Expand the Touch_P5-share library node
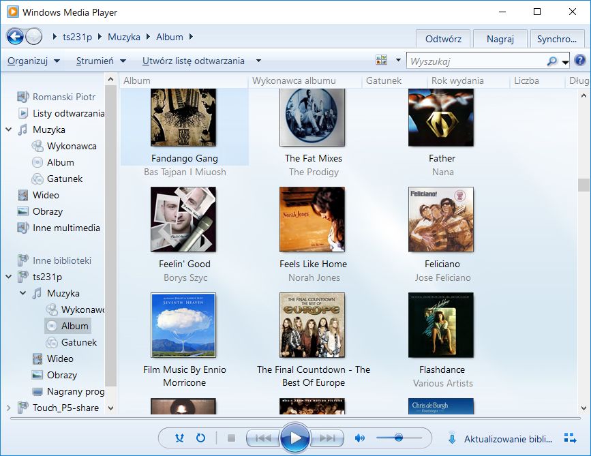 click(9, 408)
